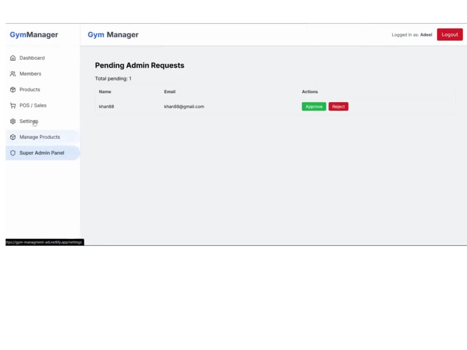
Task: Reject the khan88 admin request
Action: (338, 106)
